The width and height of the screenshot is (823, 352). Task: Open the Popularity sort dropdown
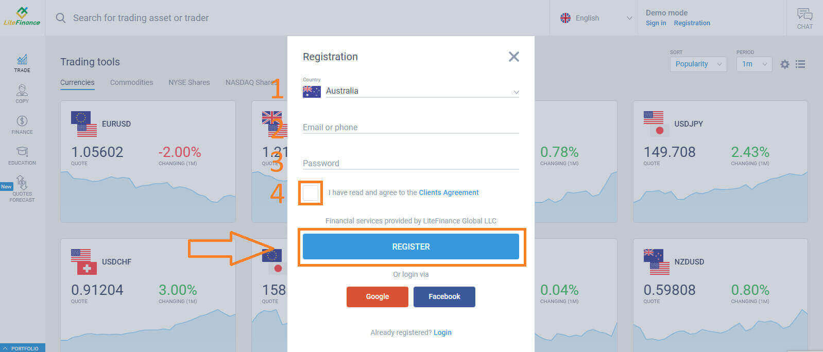(698, 64)
